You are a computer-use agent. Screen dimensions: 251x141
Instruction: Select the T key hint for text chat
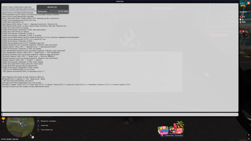38,130
